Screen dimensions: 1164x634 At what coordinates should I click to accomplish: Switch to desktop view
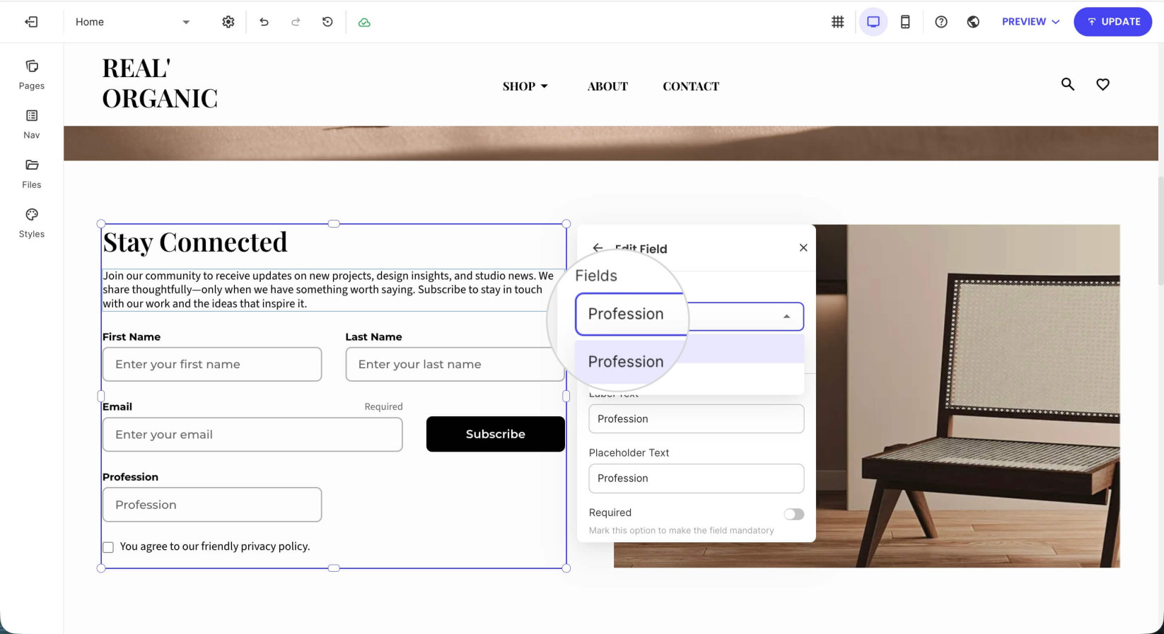coord(873,22)
